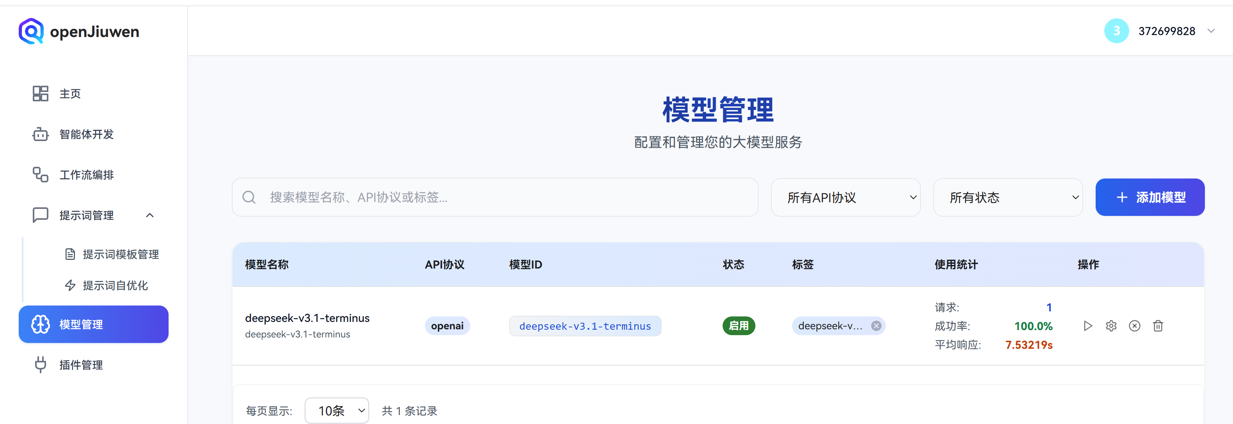Click the 添加模型 button
The image size is (1233, 424).
click(1150, 198)
